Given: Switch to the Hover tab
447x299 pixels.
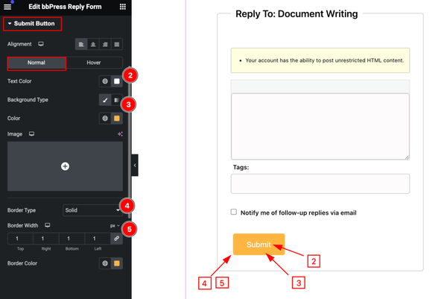Looking at the screenshot, I should point(94,63).
